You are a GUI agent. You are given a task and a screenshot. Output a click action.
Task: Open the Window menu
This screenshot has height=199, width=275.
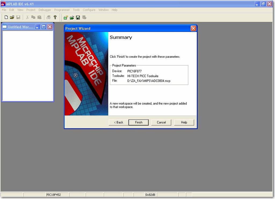103,10
